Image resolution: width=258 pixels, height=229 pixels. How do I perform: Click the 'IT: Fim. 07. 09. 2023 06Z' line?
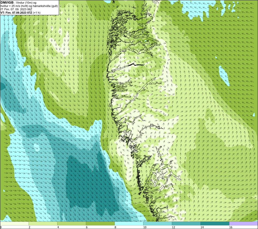pyautogui.click(x=16, y=9)
